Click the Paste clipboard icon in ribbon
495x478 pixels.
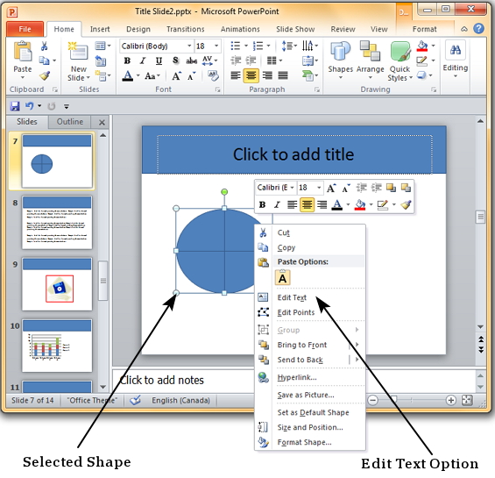tap(23, 52)
